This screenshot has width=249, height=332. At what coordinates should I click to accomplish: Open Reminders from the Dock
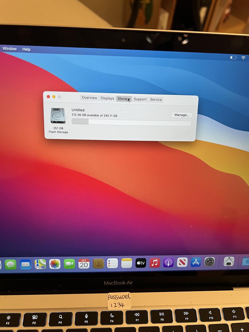pos(113,263)
